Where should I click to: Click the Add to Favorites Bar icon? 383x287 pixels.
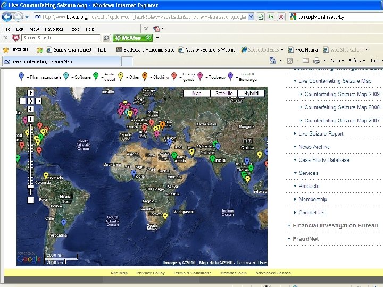coord(40,50)
